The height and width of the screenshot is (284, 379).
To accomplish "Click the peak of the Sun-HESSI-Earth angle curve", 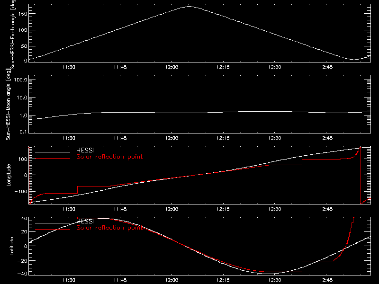I will [189, 7].
